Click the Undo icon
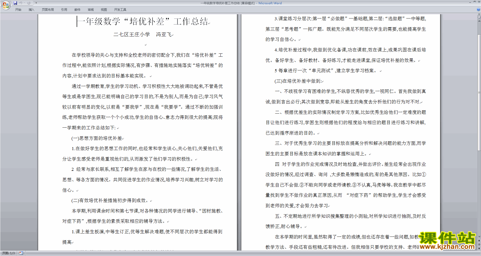This screenshot has width=481, height=256. coord(21,3)
